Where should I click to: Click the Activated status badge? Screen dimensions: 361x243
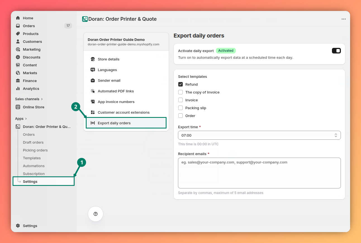(226, 51)
